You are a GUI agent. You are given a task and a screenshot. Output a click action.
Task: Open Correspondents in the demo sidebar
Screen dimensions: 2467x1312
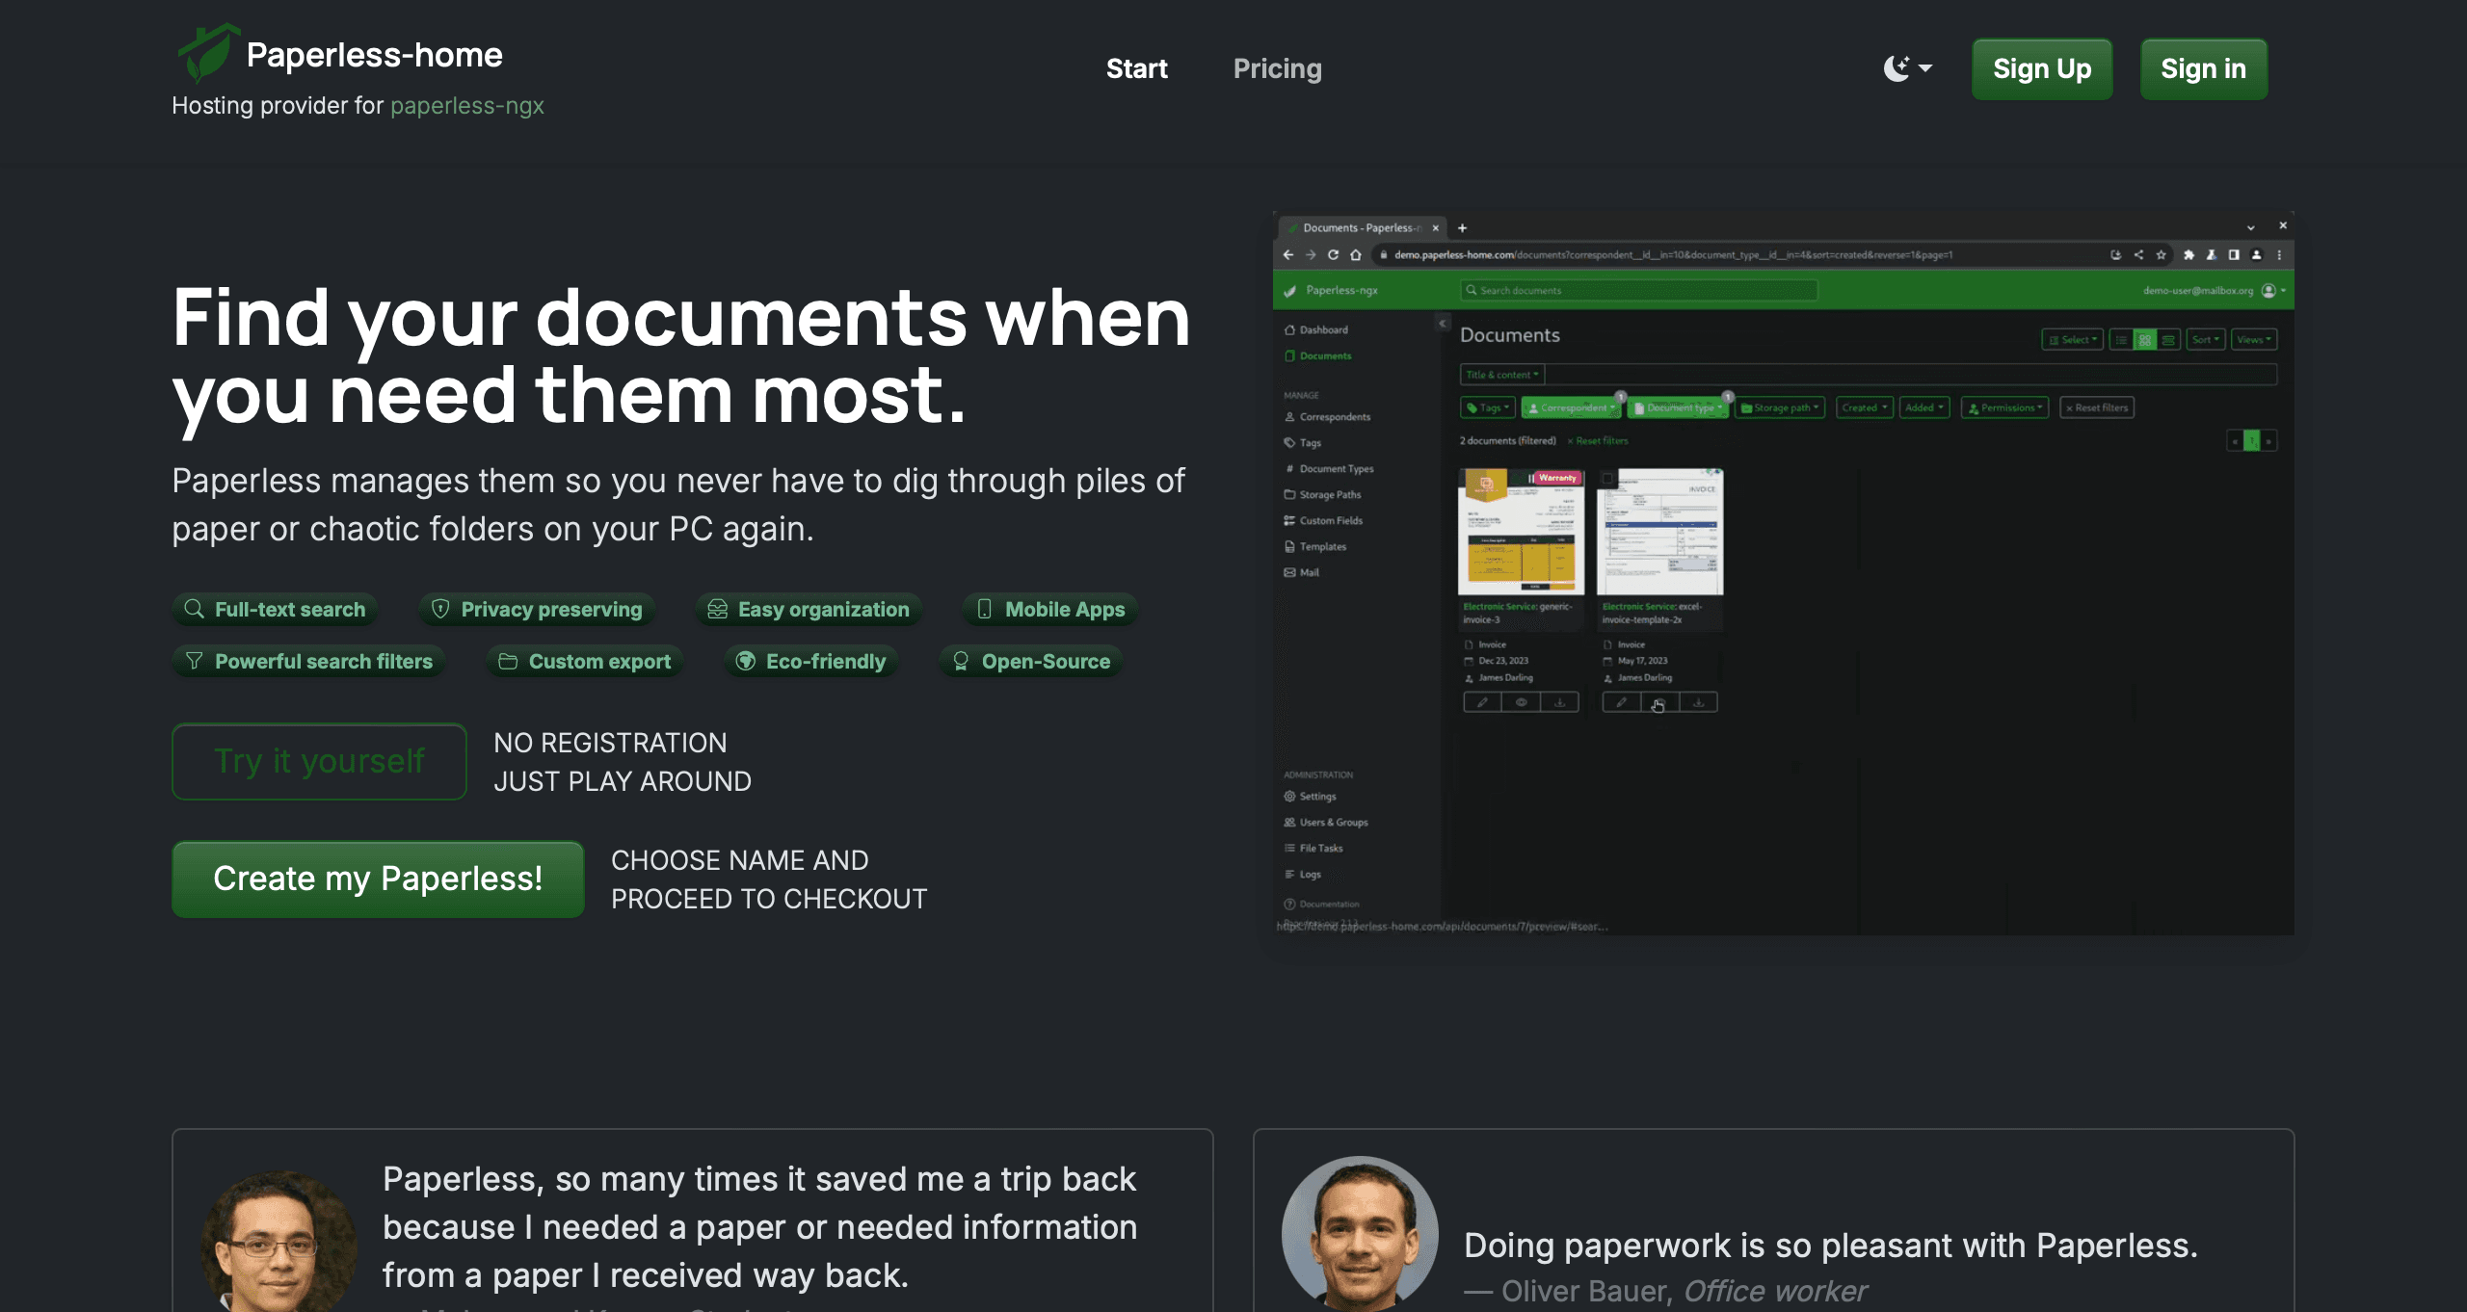pyautogui.click(x=1327, y=417)
